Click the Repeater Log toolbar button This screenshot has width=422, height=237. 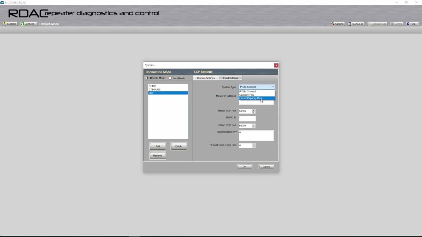pos(377,24)
